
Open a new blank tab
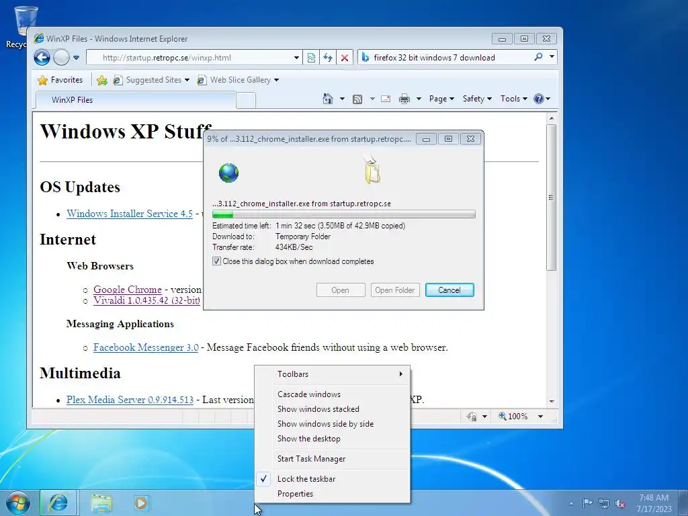246,101
